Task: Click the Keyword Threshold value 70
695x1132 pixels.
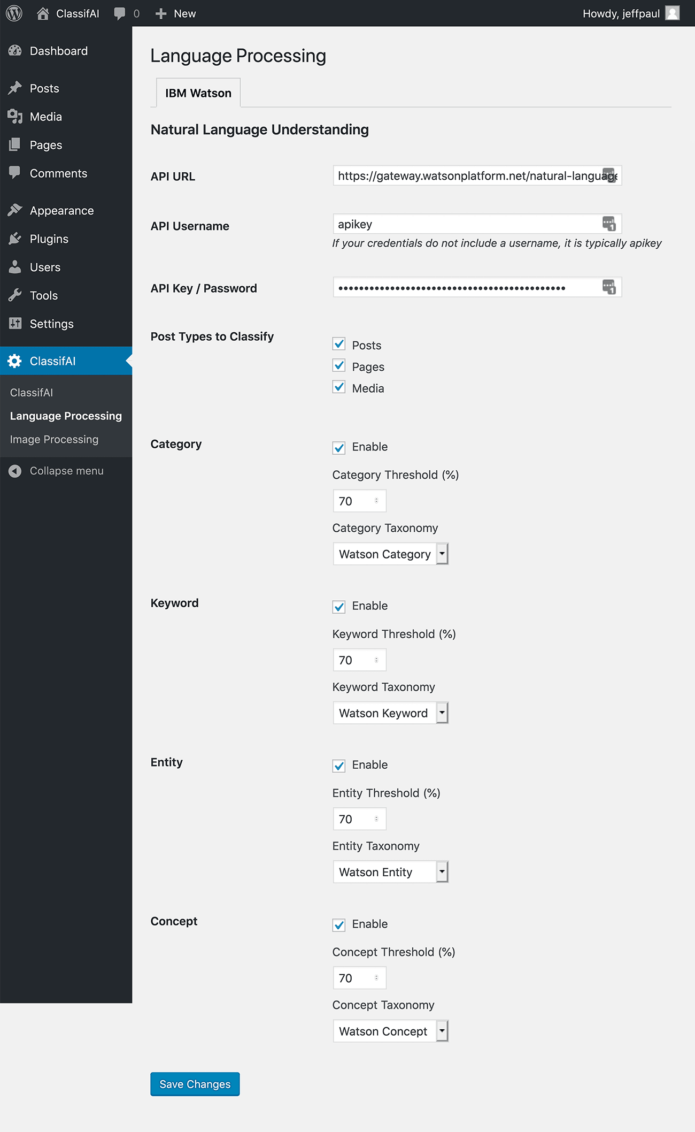Action: click(345, 660)
